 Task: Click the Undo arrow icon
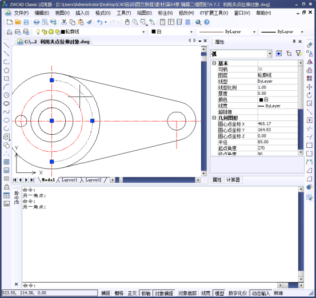coord(100,22)
